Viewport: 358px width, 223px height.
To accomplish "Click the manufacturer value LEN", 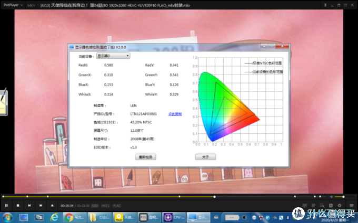I will 133,105.
